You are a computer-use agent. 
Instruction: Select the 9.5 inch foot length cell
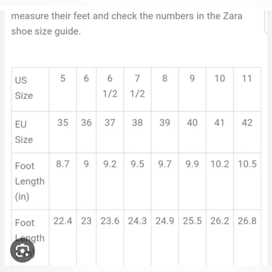click(x=138, y=181)
